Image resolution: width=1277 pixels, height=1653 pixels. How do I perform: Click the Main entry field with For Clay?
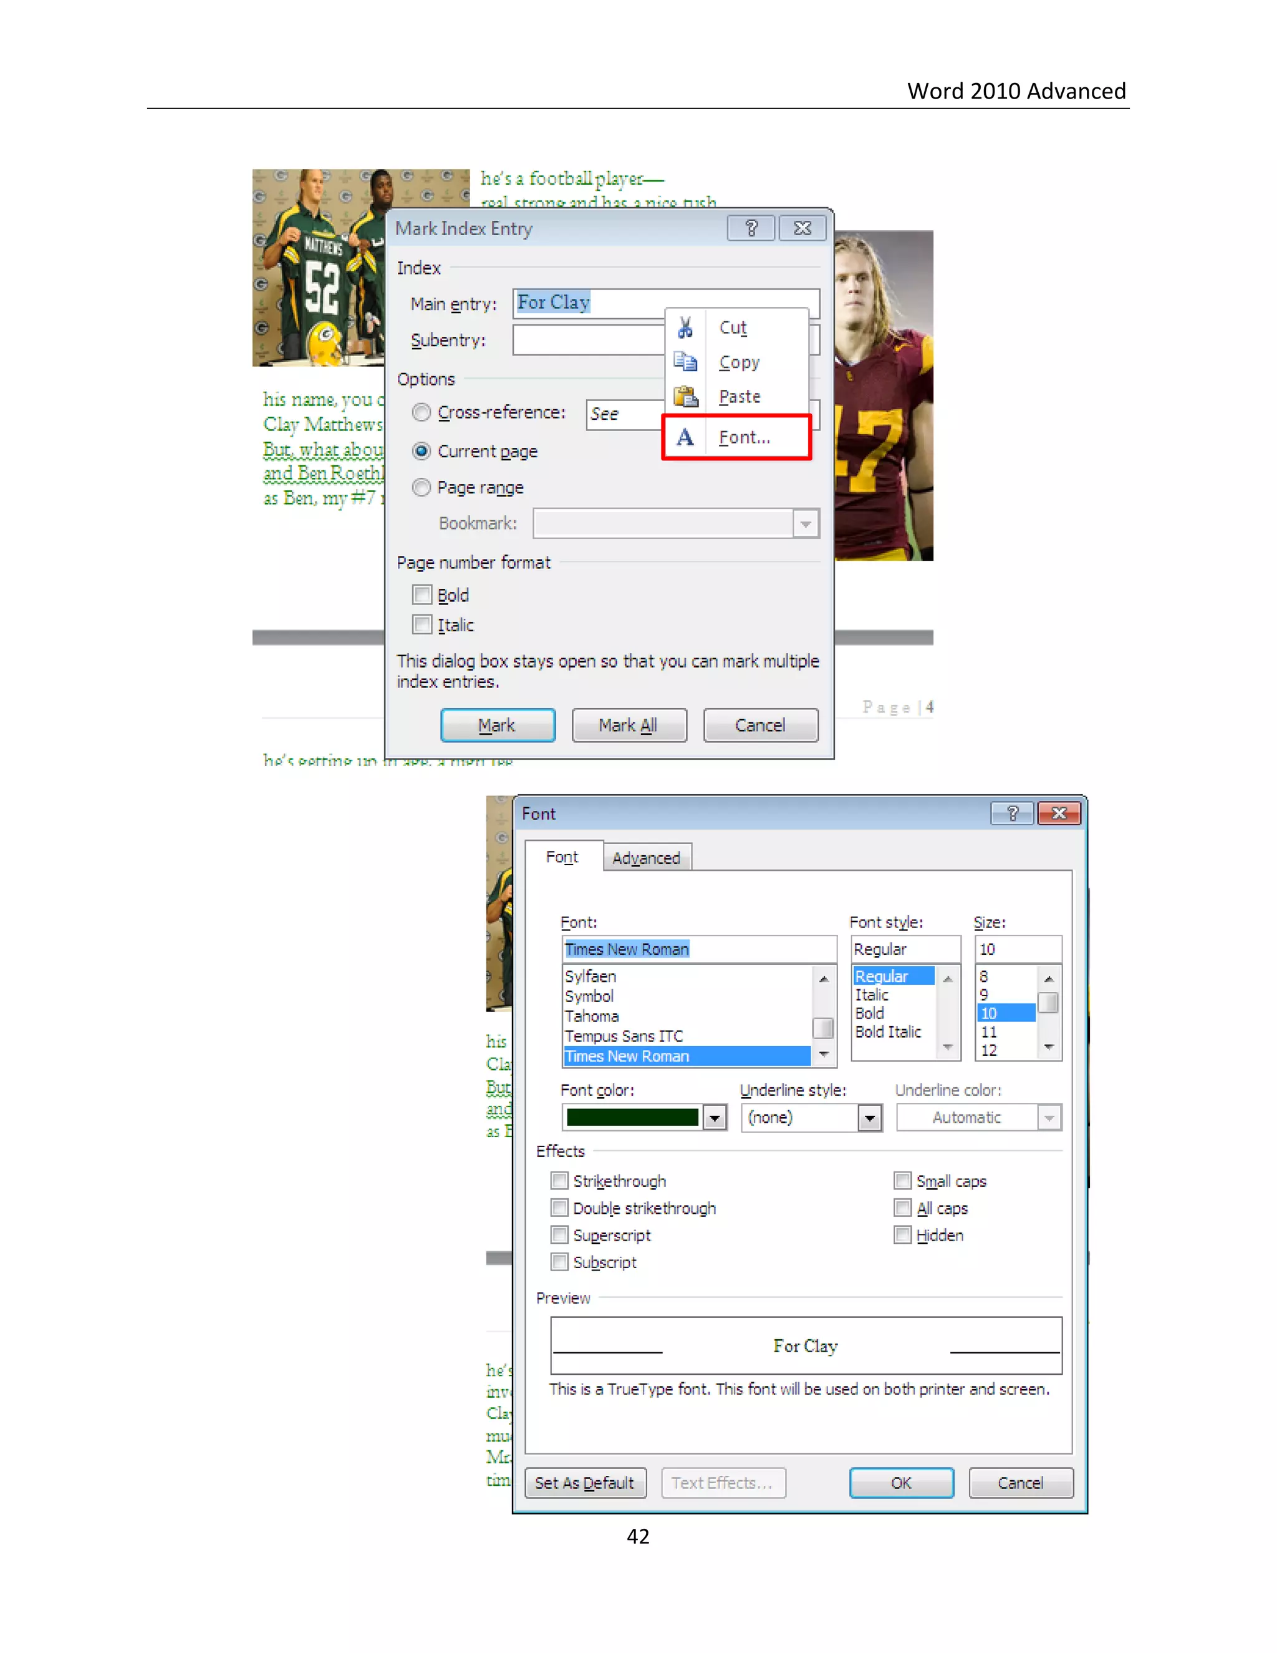666,303
